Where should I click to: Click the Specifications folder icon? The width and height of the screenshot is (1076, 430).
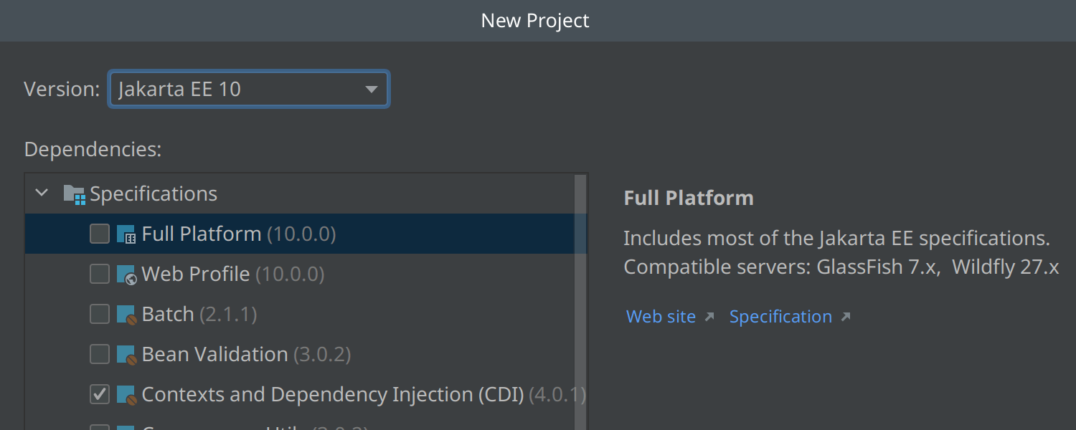74,193
